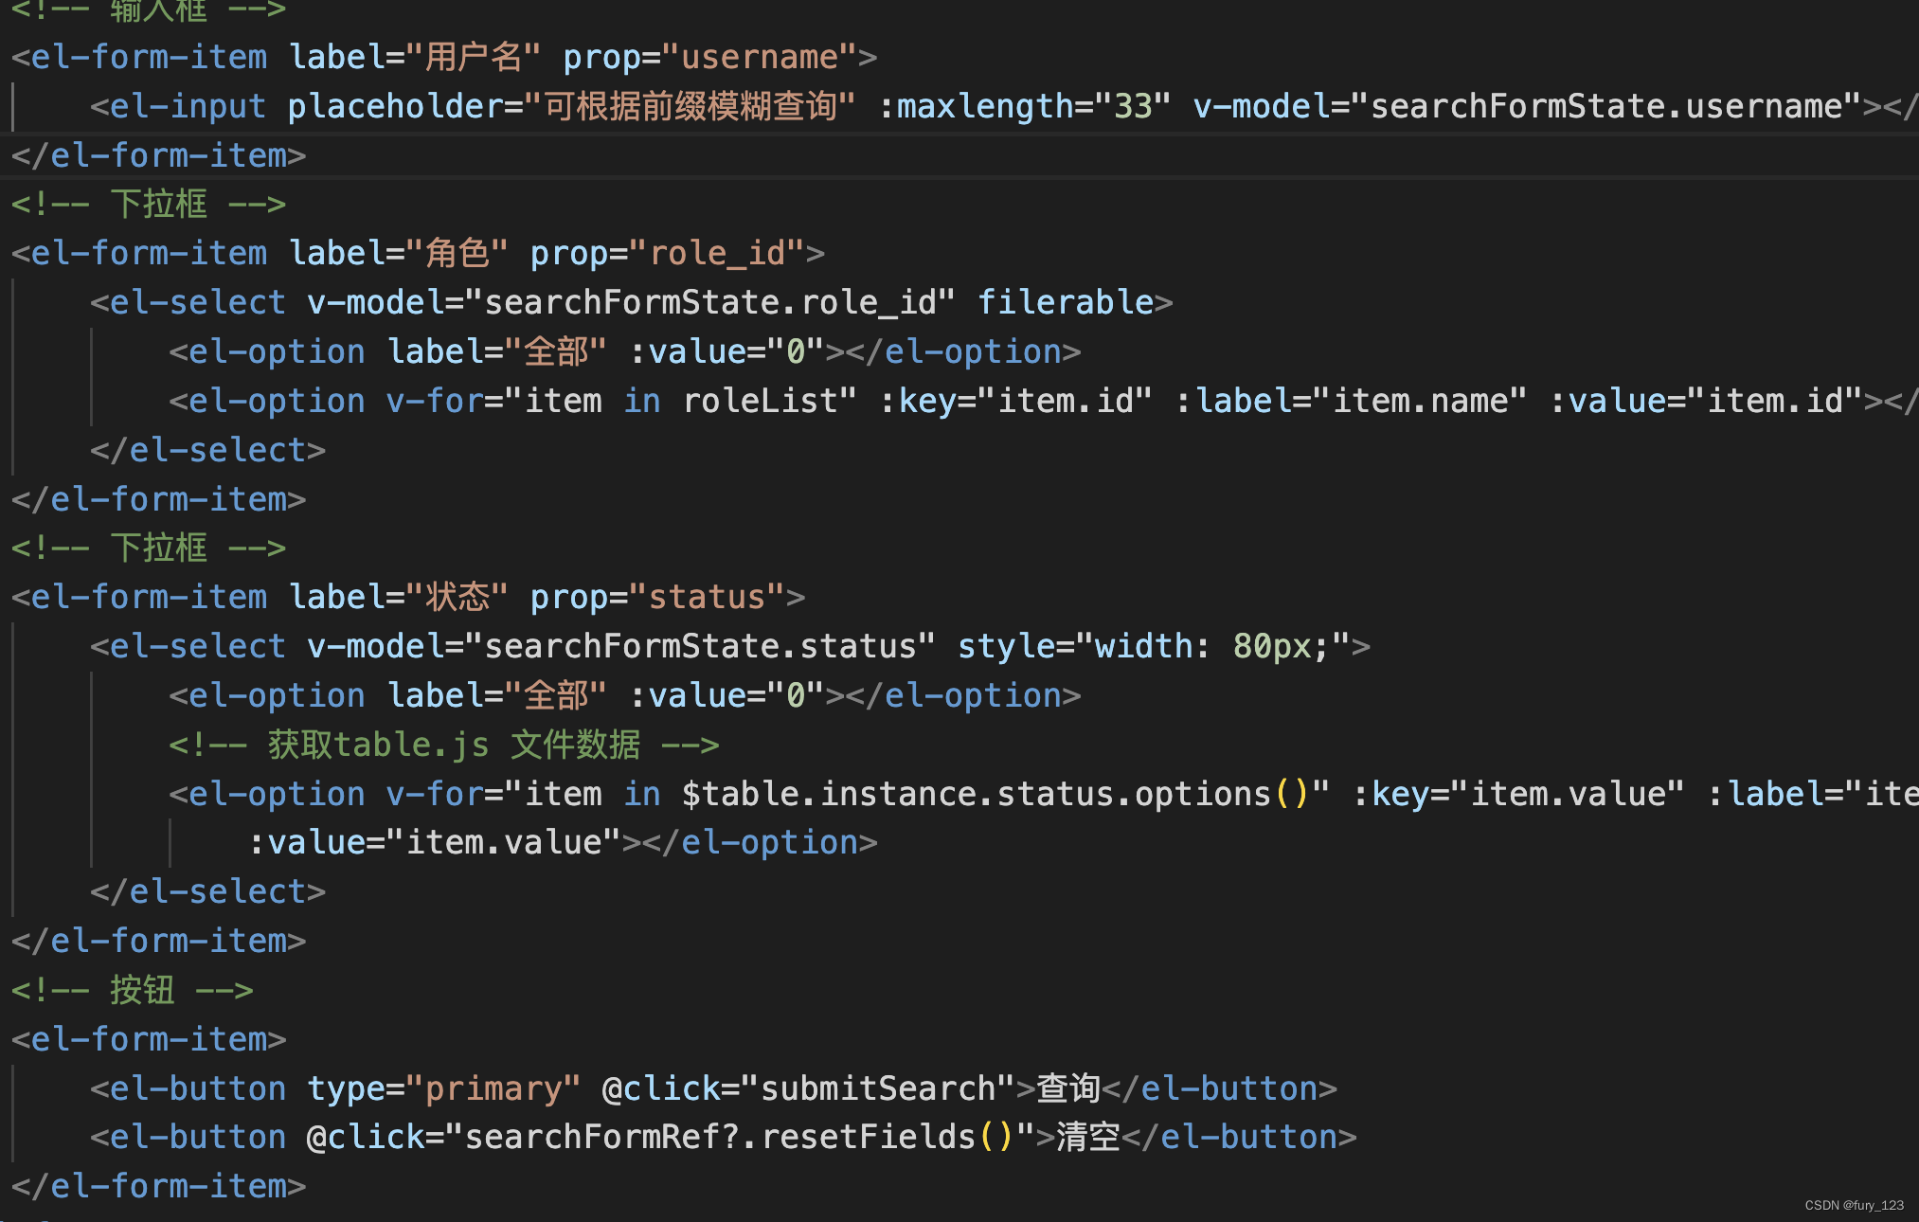Click the @click="submitSearch" handler

[x=808, y=1089]
